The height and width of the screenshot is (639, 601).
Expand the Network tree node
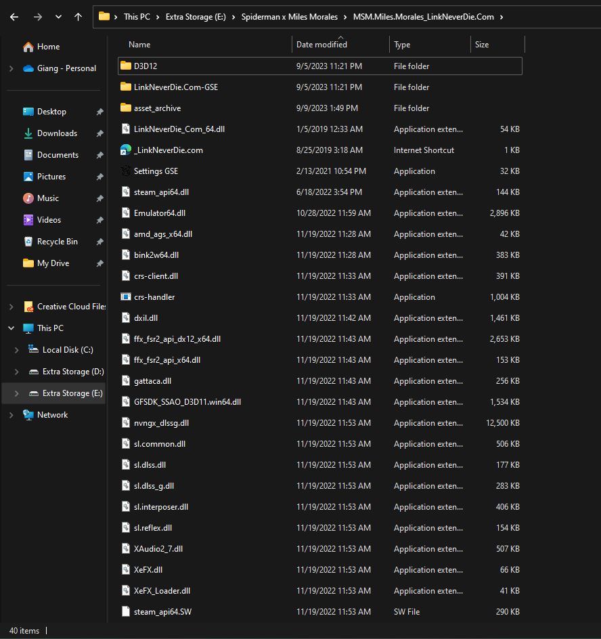[11, 415]
